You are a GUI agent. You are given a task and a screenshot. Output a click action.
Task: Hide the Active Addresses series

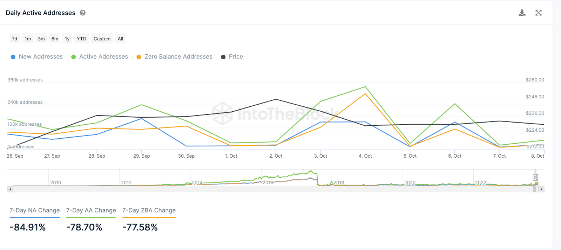coord(100,57)
